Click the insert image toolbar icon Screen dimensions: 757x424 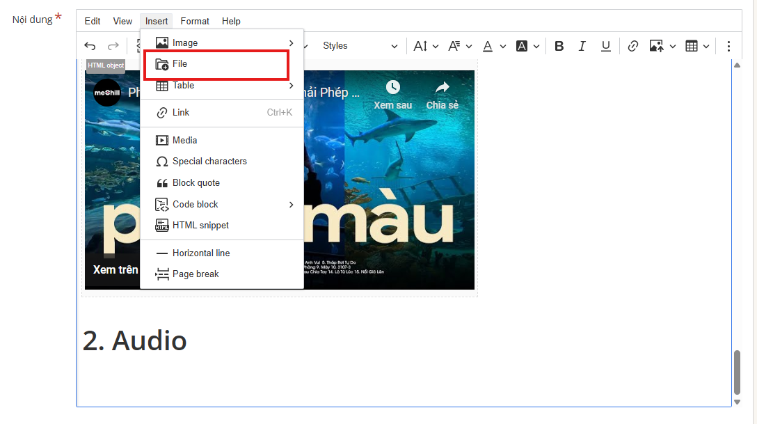[656, 46]
